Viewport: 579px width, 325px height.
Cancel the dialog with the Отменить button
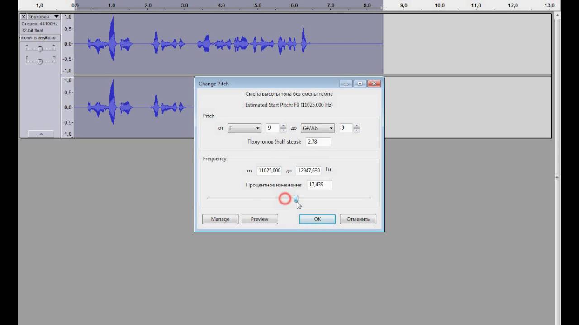pos(358,219)
